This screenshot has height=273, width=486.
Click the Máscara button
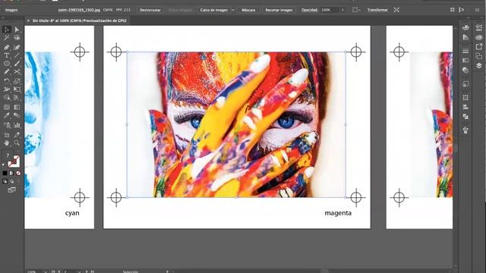[x=248, y=10]
